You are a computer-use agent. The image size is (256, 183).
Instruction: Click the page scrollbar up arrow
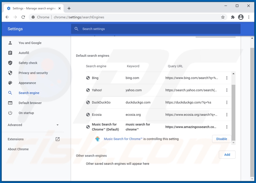pos(252,38)
